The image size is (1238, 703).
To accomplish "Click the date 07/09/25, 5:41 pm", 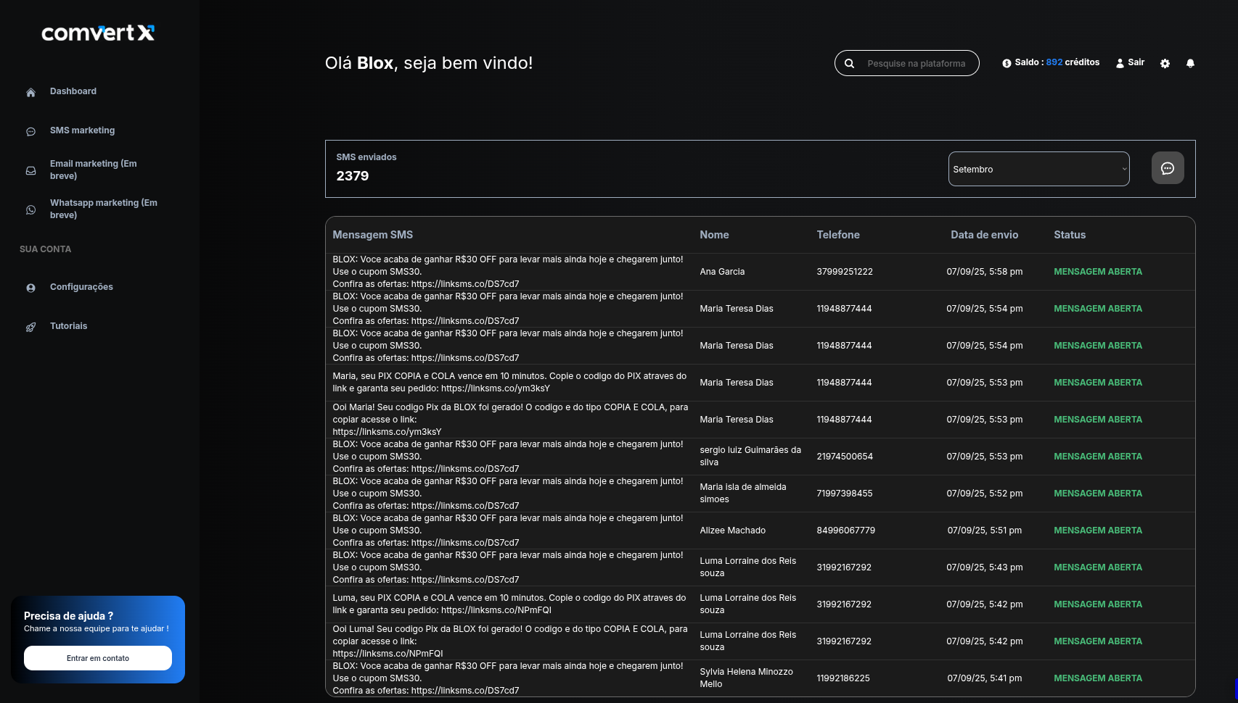I will (985, 678).
